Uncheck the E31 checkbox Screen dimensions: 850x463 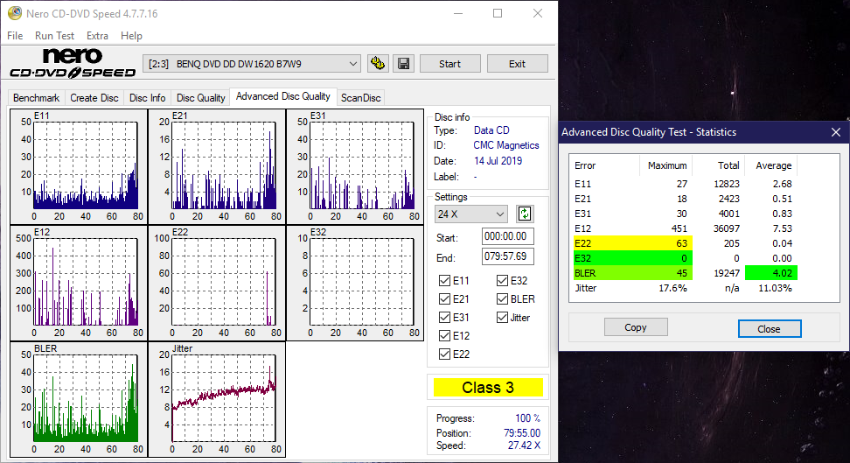click(x=444, y=318)
